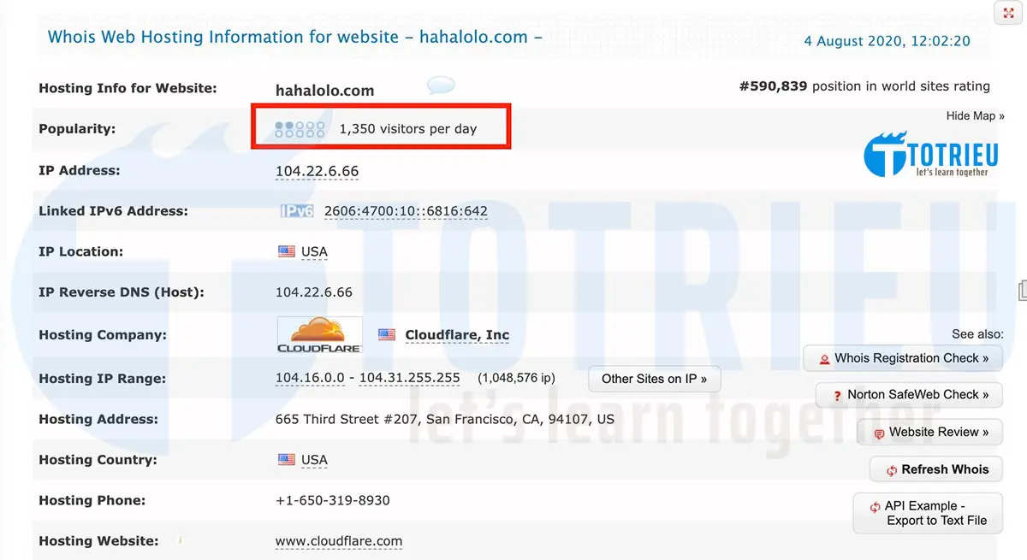Expand the page to fullscreen view
The height and width of the screenshot is (560, 1027).
[1006, 13]
